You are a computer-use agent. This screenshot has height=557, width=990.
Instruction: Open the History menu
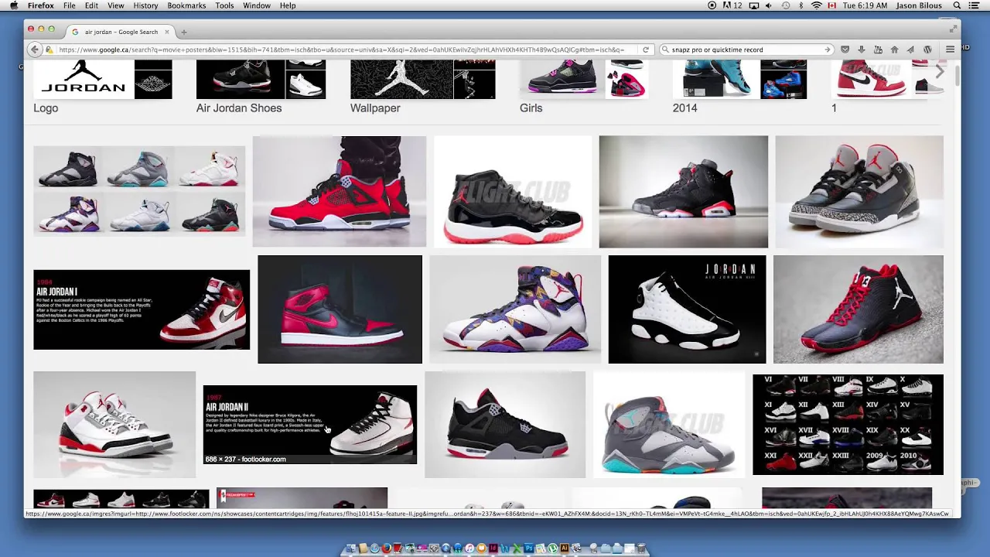tap(145, 5)
